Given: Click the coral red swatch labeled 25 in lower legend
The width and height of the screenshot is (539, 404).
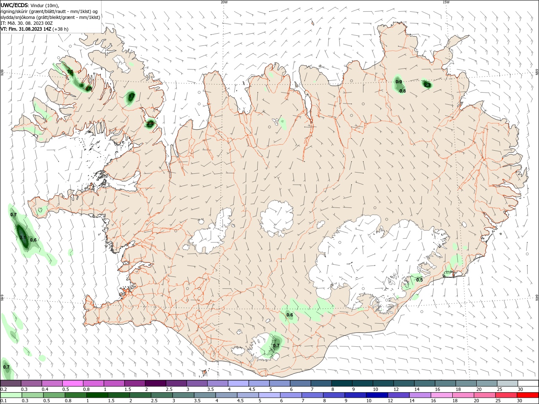Looking at the screenshot, I should click(506, 395).
